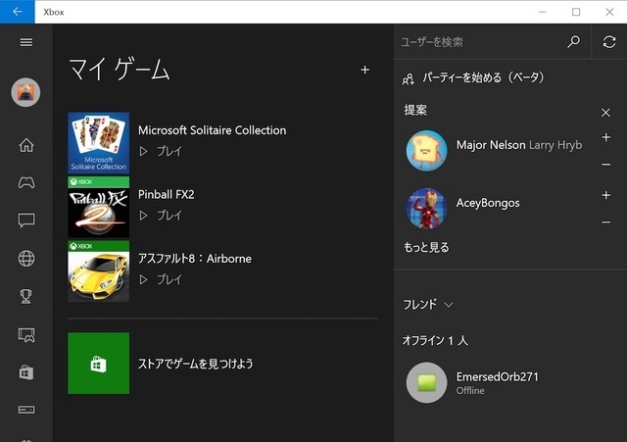Select 'Microsoft Solitaire Collection' title text
The width and height of the screenshot is (627, 442).
212,130
